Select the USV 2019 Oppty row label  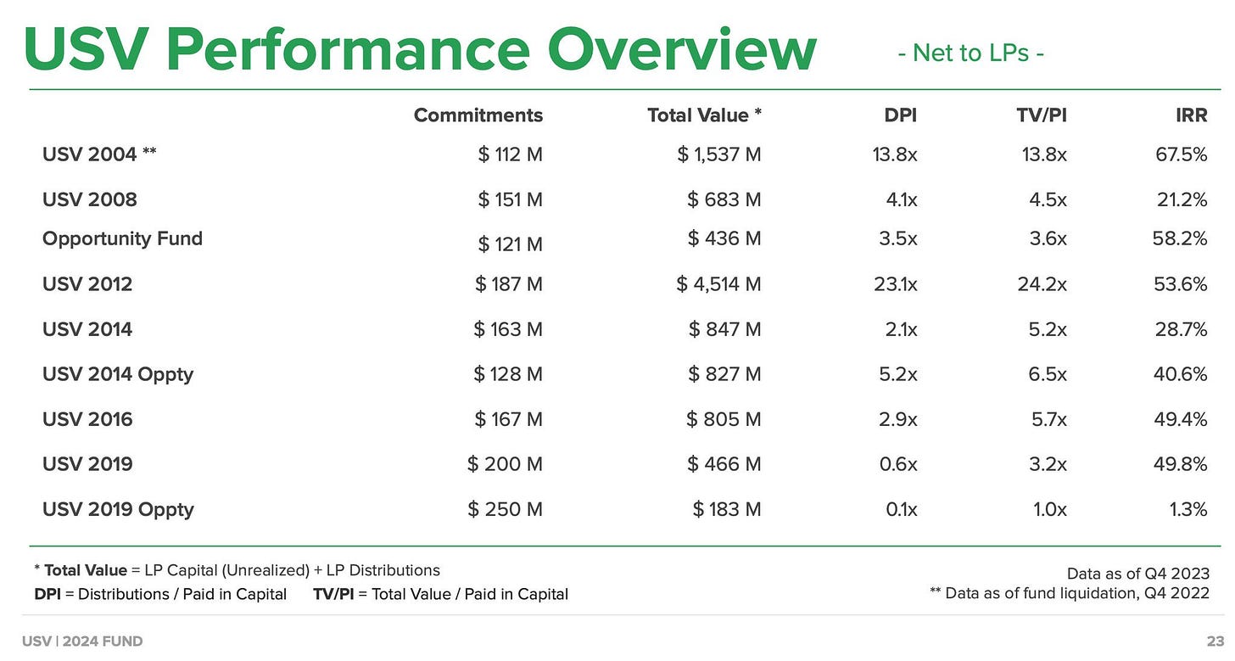pos(118,509)
